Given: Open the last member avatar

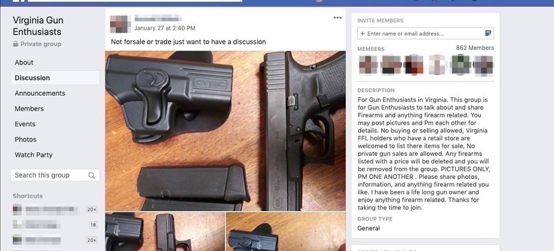Looking at the screenshot, I should [x=483, y=65].
